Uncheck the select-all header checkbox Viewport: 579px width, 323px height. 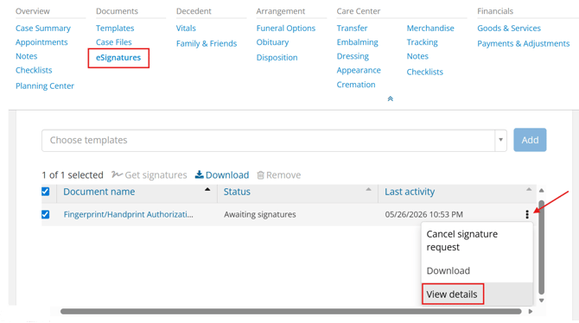[46, 192]
